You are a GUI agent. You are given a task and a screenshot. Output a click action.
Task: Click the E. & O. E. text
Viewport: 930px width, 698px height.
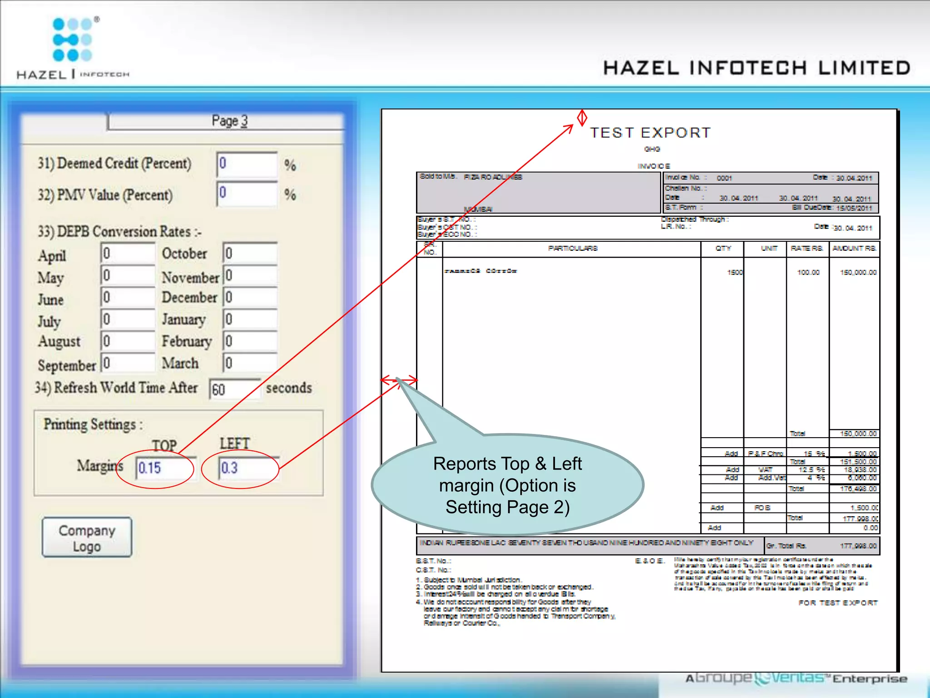[x=649, y=561]
